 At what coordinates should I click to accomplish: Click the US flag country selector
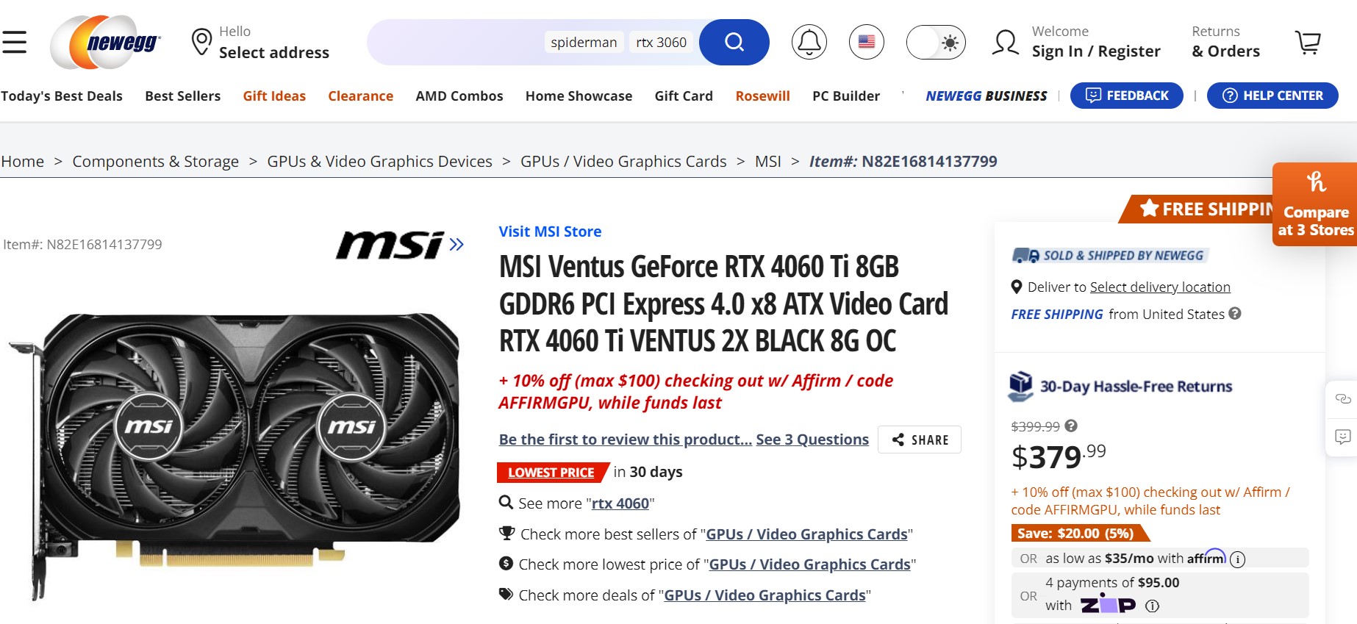point(867,42)
